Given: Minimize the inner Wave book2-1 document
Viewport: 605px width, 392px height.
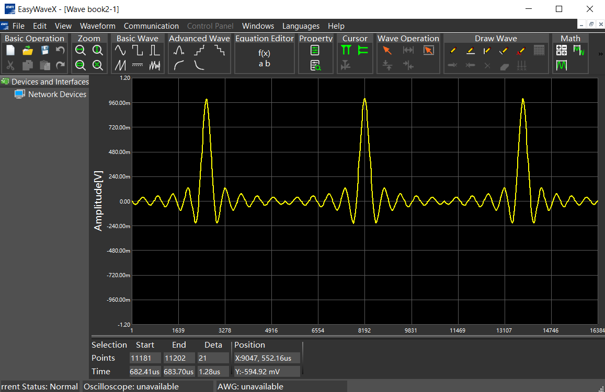Looking at the screenshot, I should (x=581, y=25).
